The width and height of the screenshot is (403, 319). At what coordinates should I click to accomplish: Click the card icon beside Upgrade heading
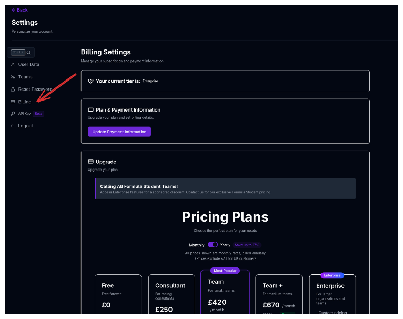(90, 162)
